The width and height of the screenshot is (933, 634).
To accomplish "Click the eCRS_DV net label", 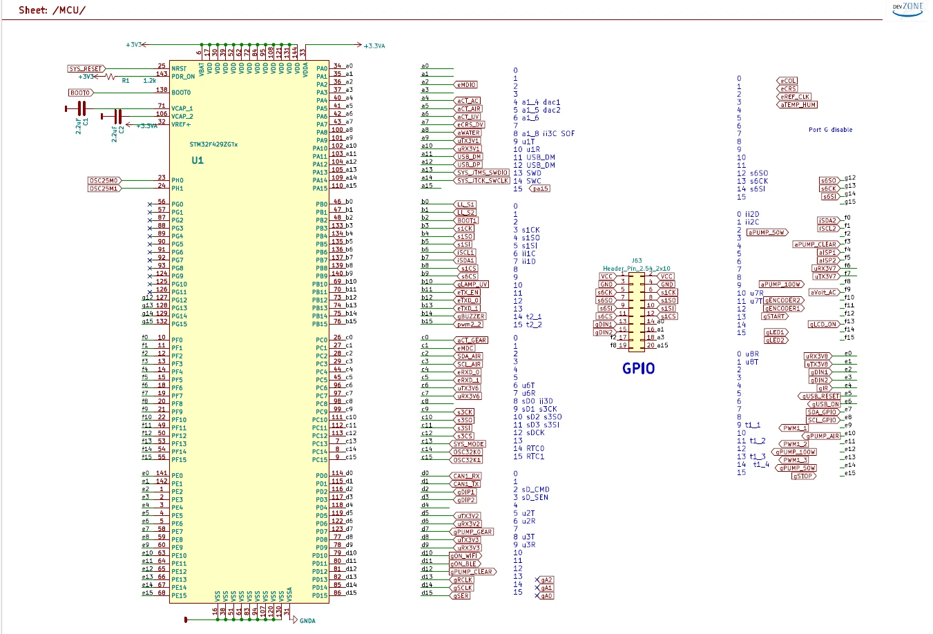I will [470, 125].
